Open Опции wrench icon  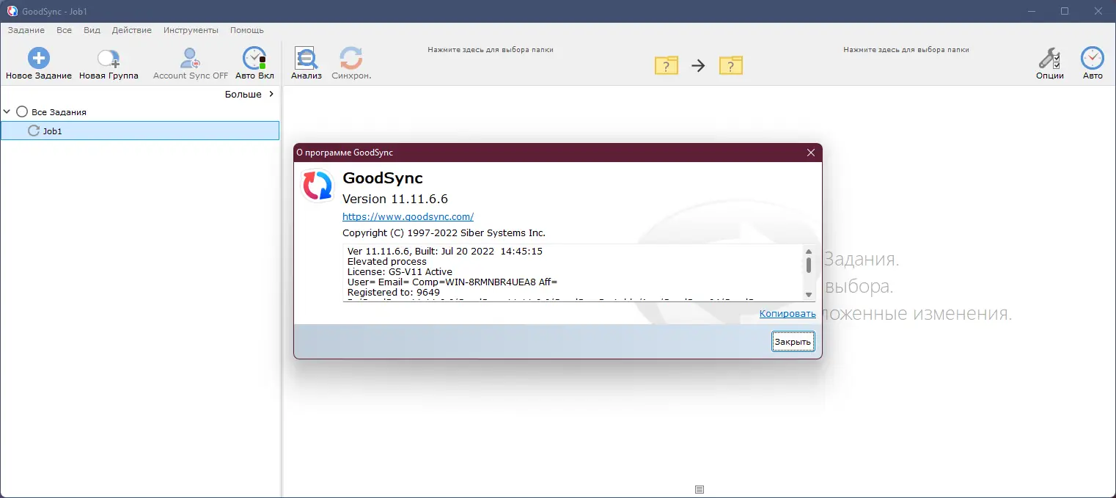click(1050, 58)
